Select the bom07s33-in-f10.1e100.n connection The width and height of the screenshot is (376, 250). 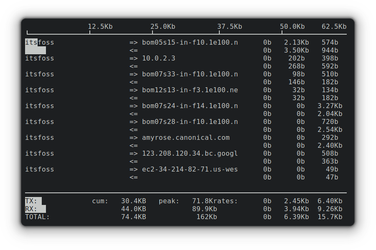[190, 74]
